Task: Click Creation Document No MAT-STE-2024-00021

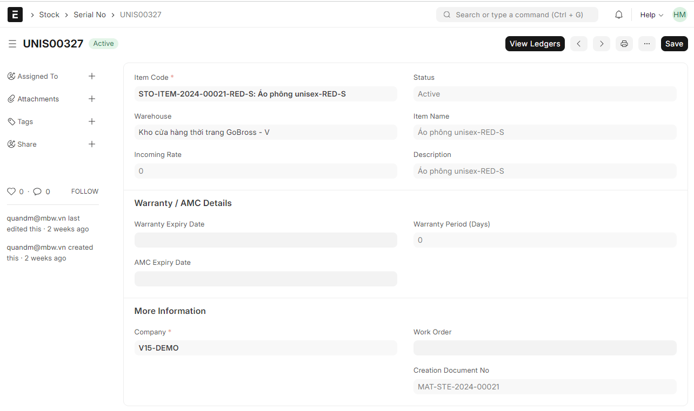Action: [545, 387]
